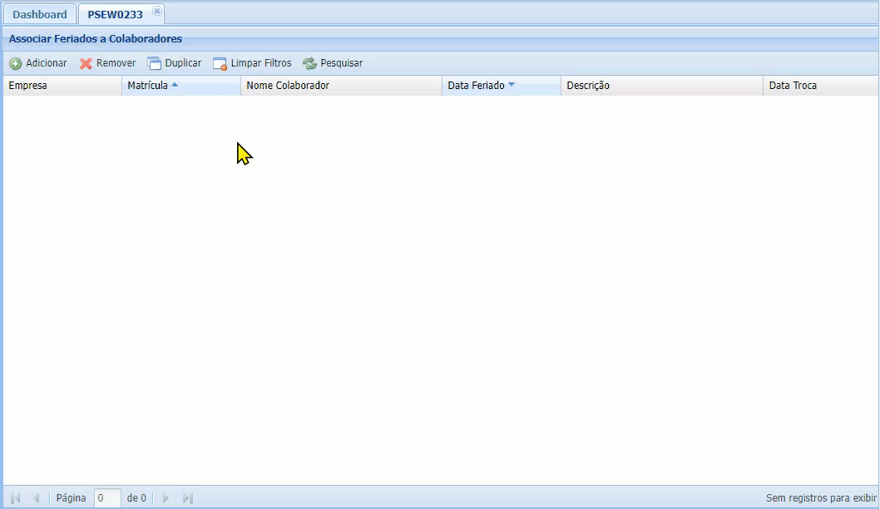The width and height of the screenshot is (880, 509).
Task: Click the Descrição column header
Action: [x=588, y=86]
